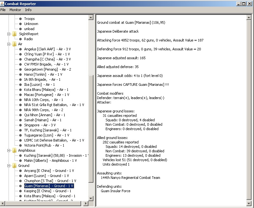Screen dimensions: 254x208
Task: Open Aparri [Luzon] ground report
Action: [x=47, y=176]
